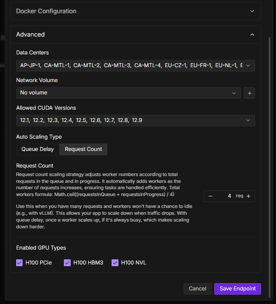This screenshot has width=276, height=304.
Task: Select Queue Delay auto scaling type
Action: [x=37, y=149]
